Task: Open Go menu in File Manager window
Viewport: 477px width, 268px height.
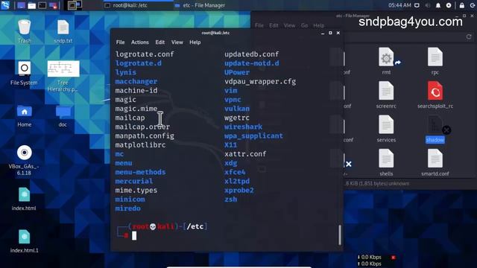Action: pos(305,25)
